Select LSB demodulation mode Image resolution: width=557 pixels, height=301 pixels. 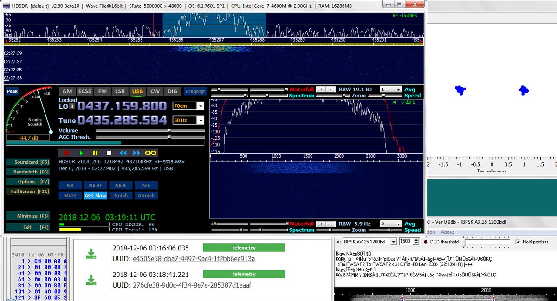(120, 91)
